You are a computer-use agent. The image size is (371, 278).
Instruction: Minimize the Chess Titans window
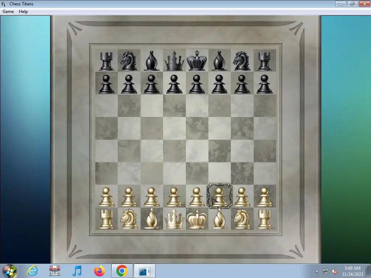[341, 4]
